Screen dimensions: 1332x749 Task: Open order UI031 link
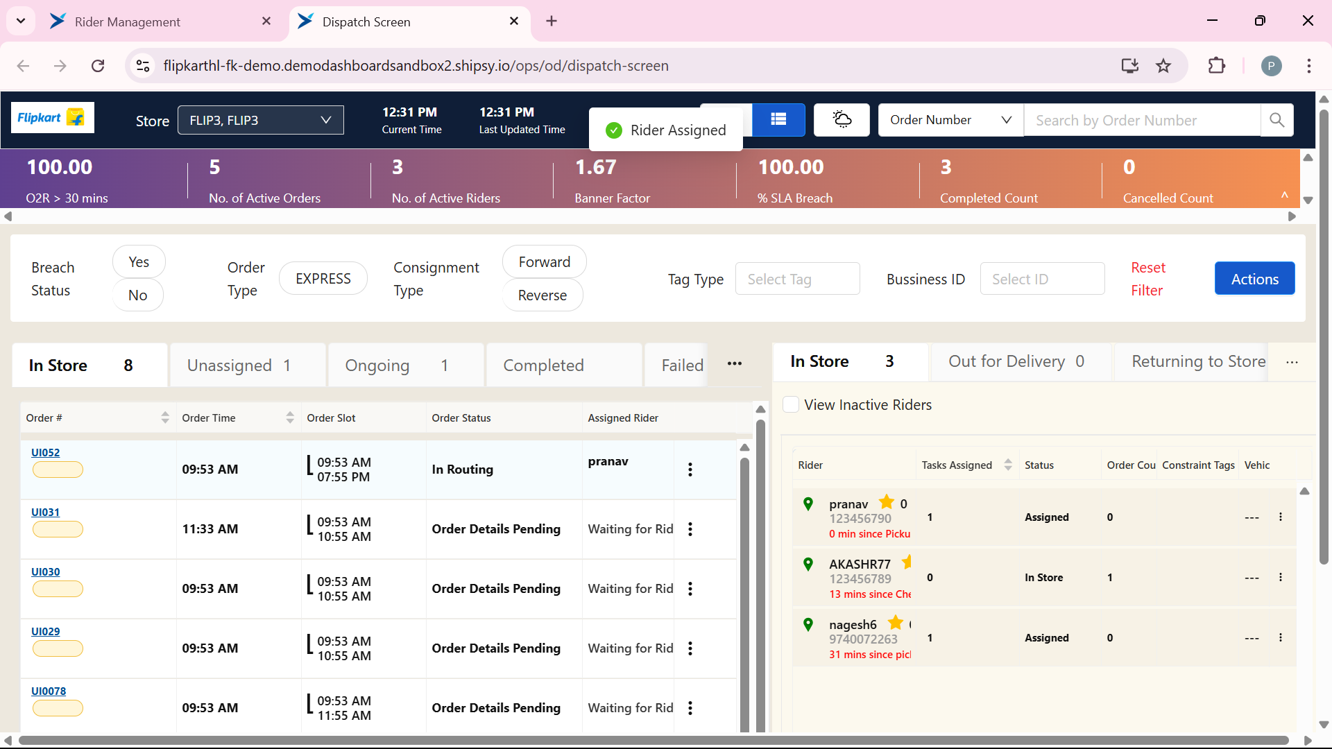click(x=45, y=513)
